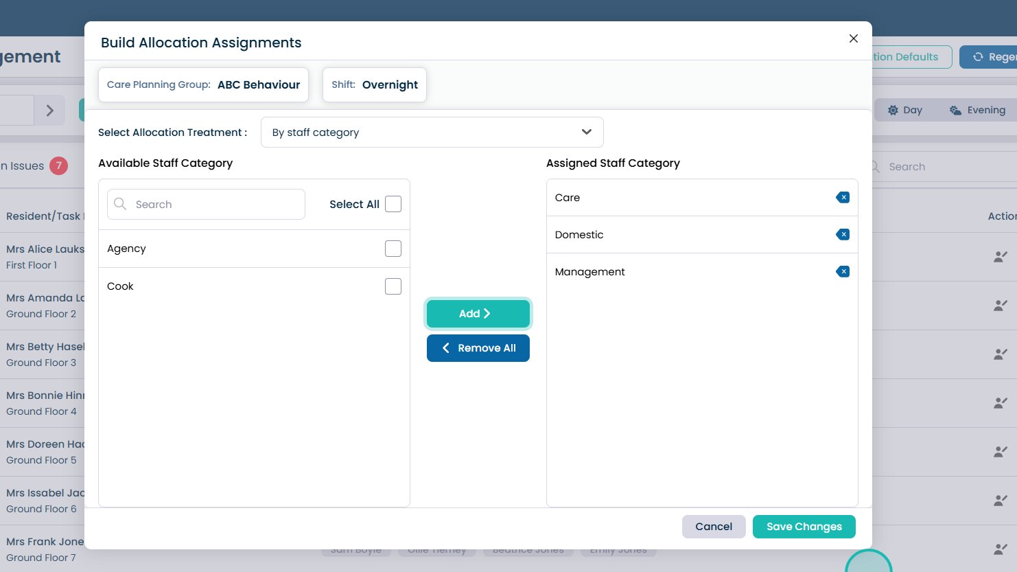The image size is (1017, 572).
Task: Click the assign staff icon for Mrs Alice
Action: coord(1001,257)
